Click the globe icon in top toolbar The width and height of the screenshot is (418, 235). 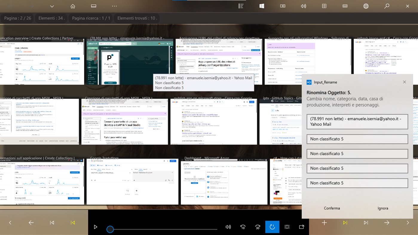366,6
